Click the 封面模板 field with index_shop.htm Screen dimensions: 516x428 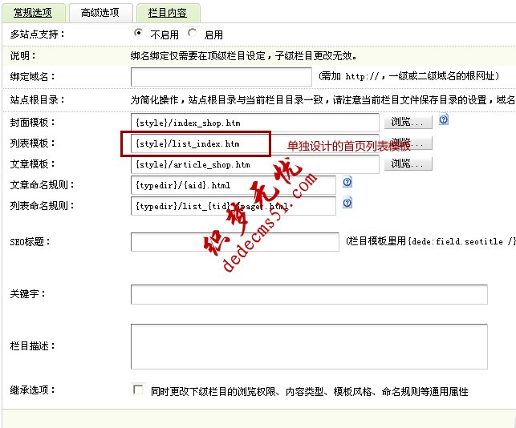tap(255, 123)
